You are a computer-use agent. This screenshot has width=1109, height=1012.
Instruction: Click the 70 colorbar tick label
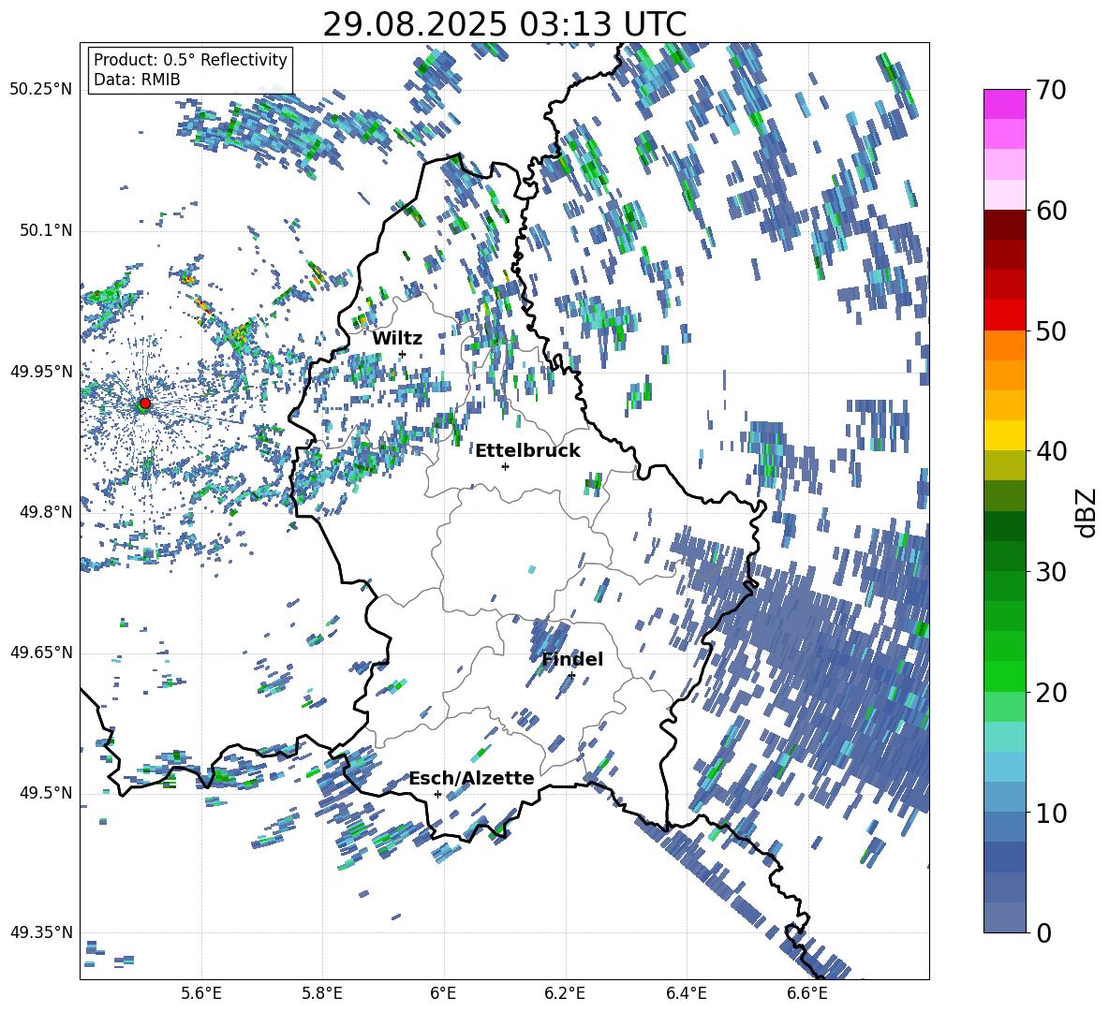click(1051, 91)
